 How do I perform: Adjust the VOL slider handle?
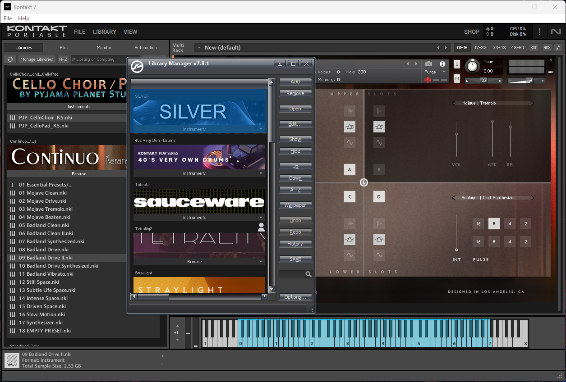(x=456, y=134)
